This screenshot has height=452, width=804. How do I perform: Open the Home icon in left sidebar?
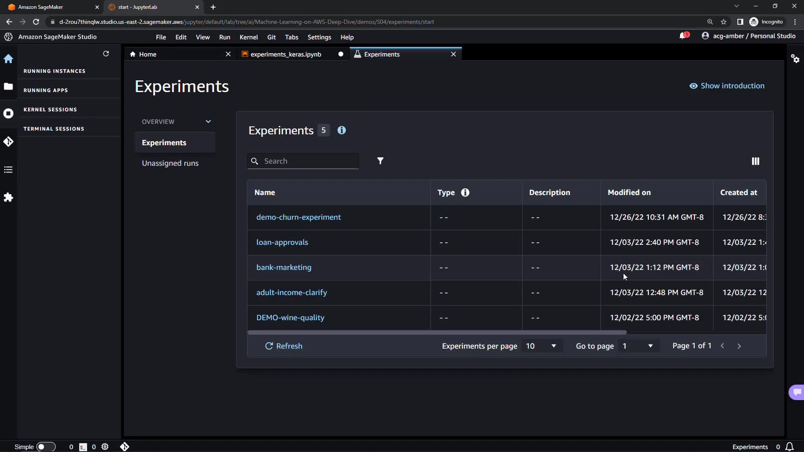point(8,59)
